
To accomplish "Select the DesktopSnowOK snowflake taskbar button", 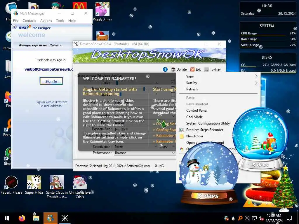I will pyautogui.click(x=65, y=218).
